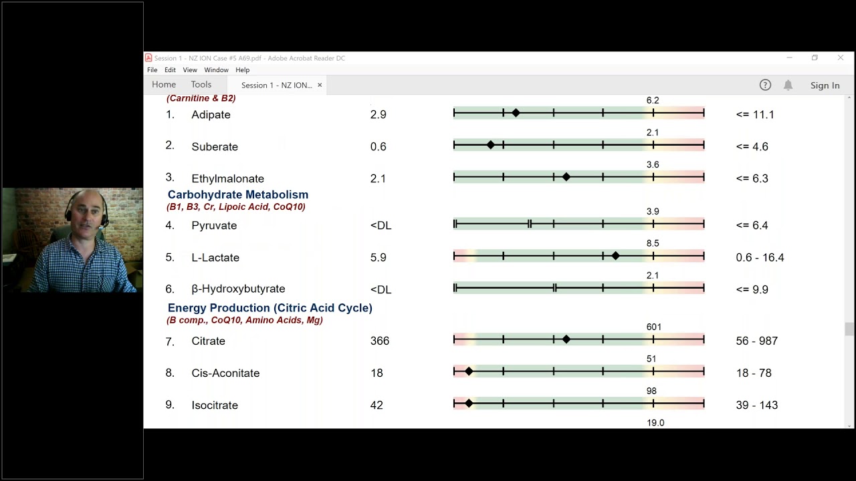
Task: Click the Adipate diamond marker on range bar
Action: tap(516, 113)
